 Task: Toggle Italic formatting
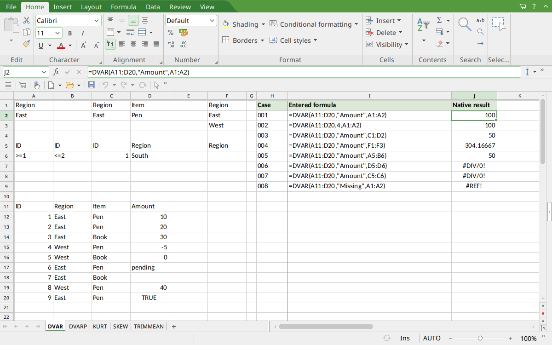(x=83, y=33)
